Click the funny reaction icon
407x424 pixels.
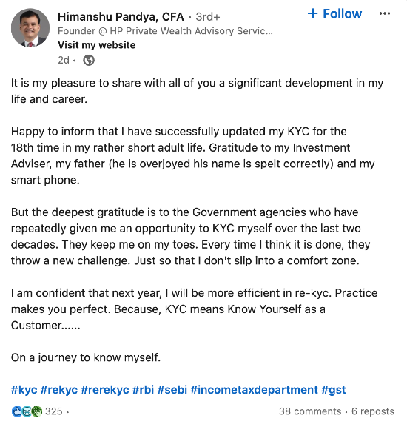(x=27, y=411)
